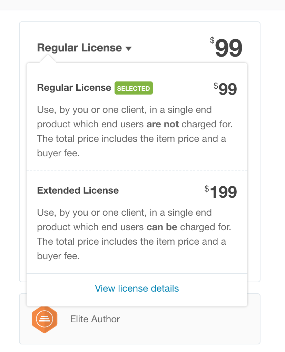Image resolution: width=285 pixels, height=352 pixels.
Task: Click the dashed divider between license options
Action: pos(137,171)
